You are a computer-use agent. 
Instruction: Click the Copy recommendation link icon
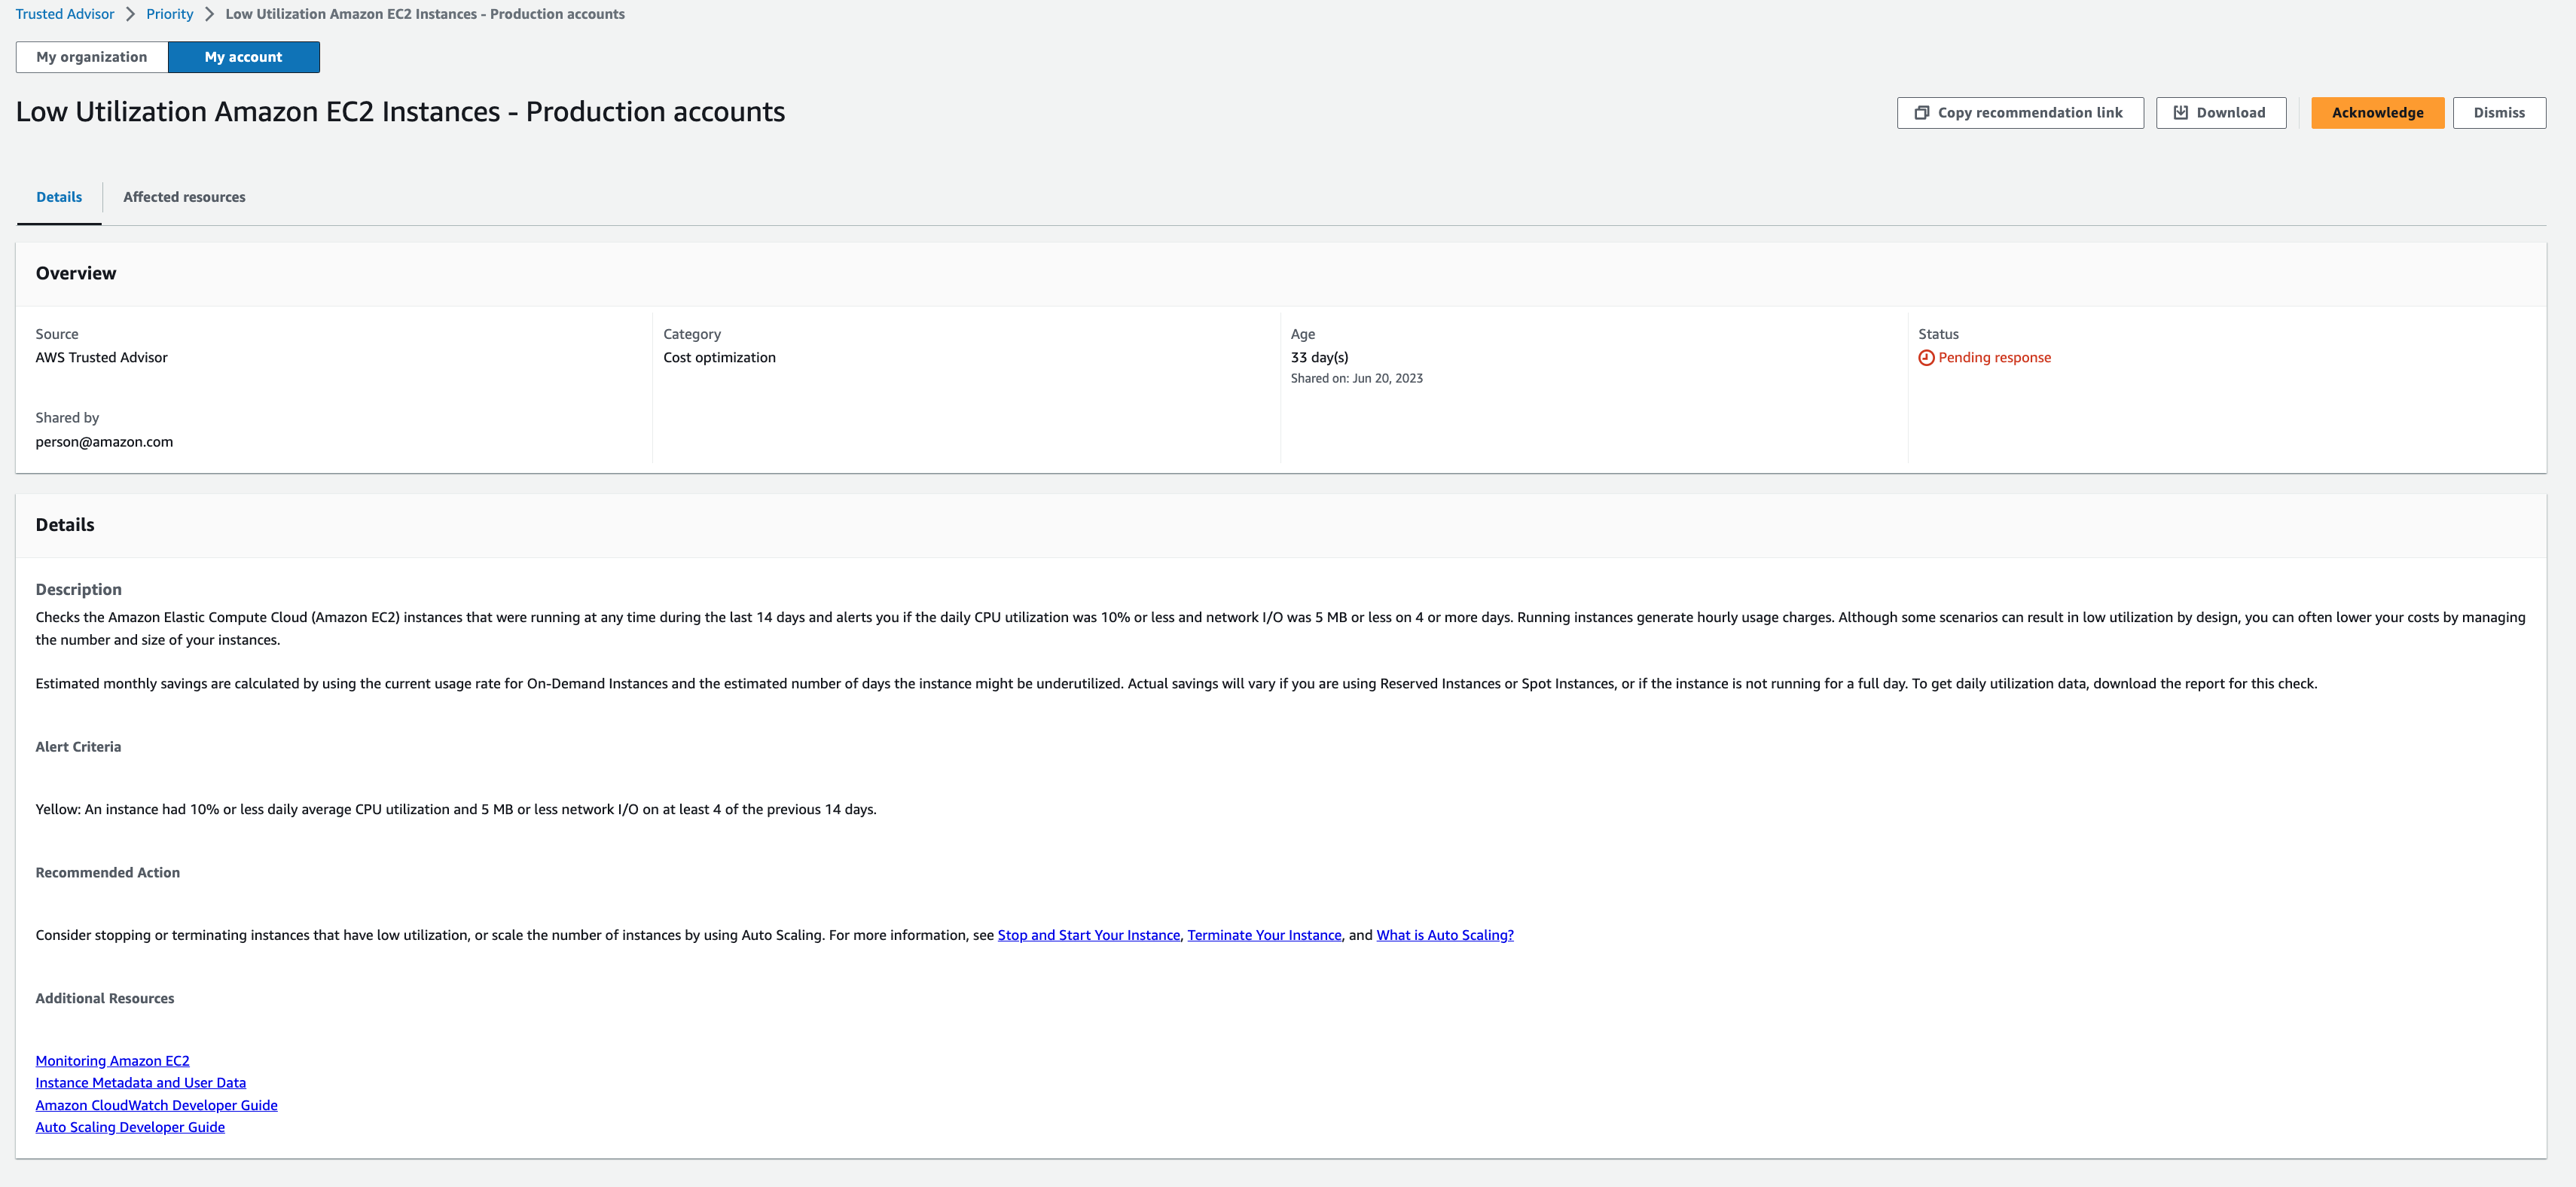tap(1921, 111)
